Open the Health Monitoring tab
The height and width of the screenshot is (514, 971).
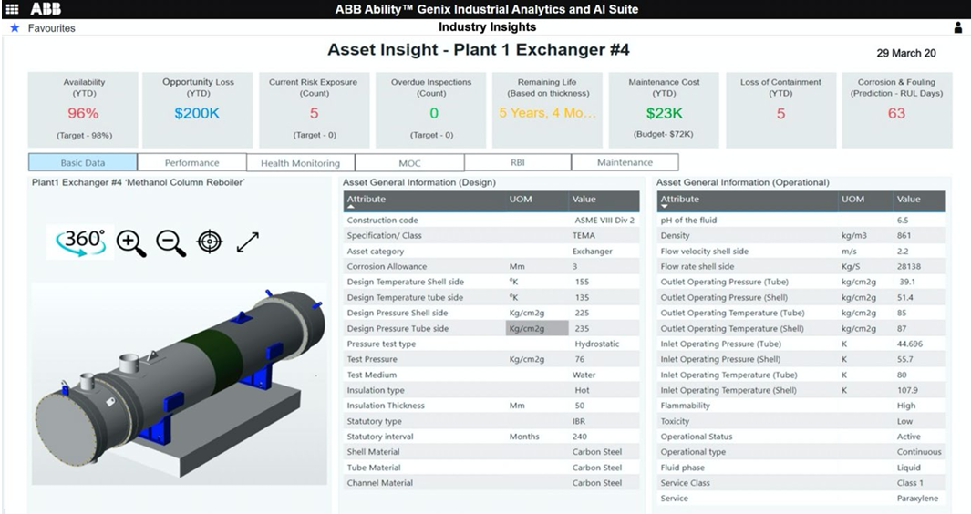click(x=300, y=163)
